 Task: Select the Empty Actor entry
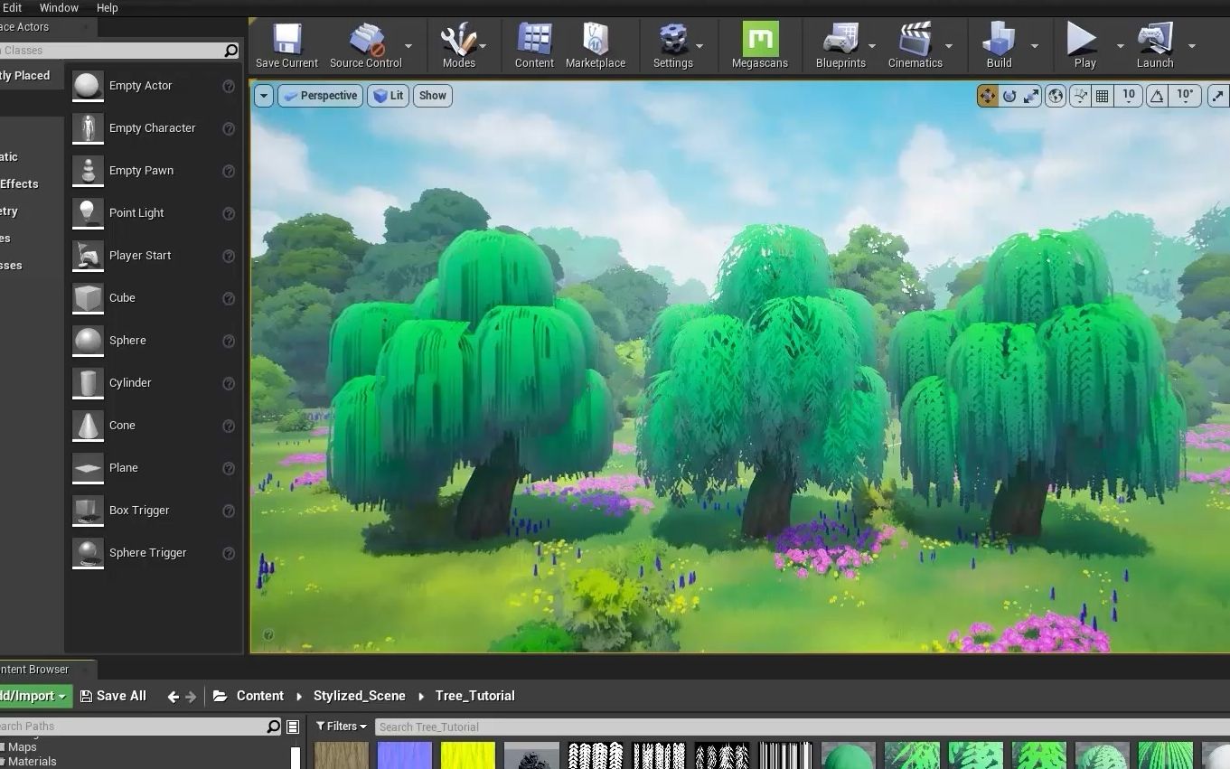click(x=154, y=86)
